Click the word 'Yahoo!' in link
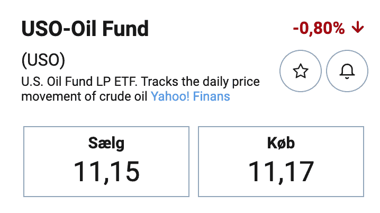This screenshot has height=213, width=380. click(170, 96)
